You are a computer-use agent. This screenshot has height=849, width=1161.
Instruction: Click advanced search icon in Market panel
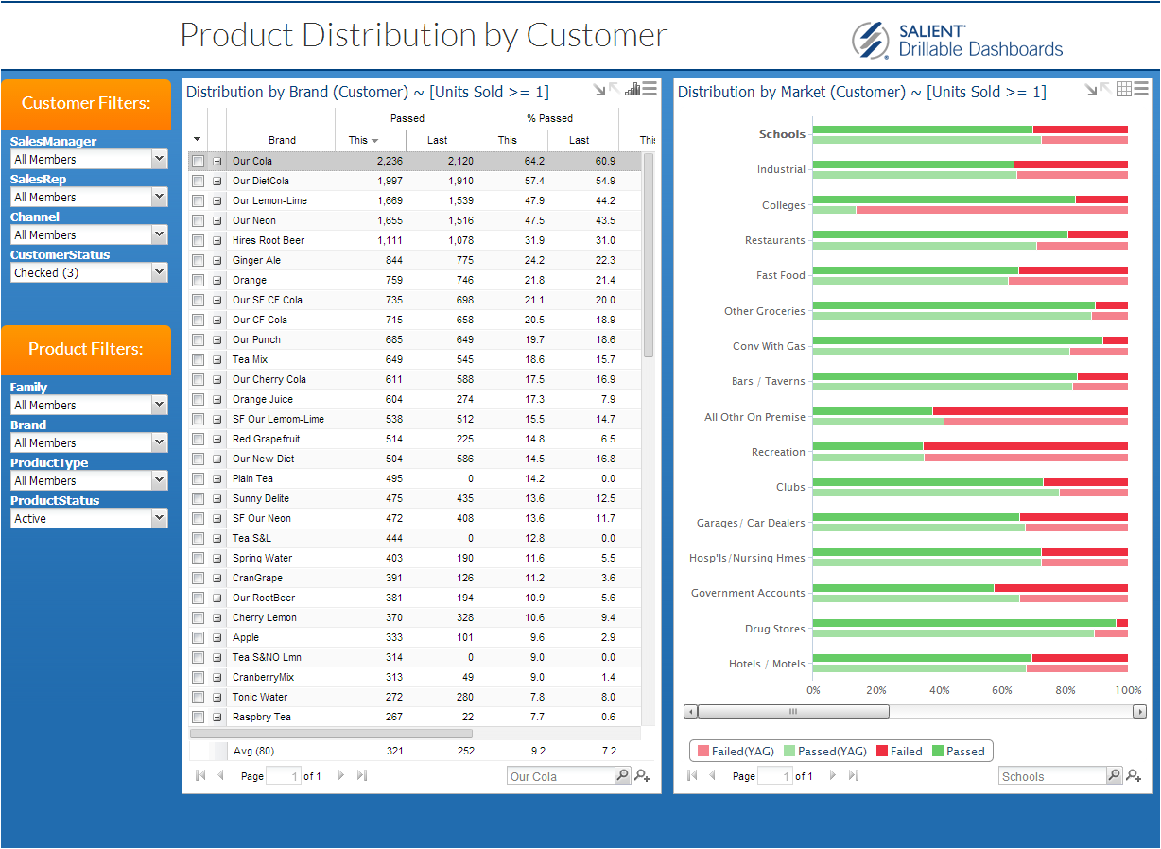1135,775
